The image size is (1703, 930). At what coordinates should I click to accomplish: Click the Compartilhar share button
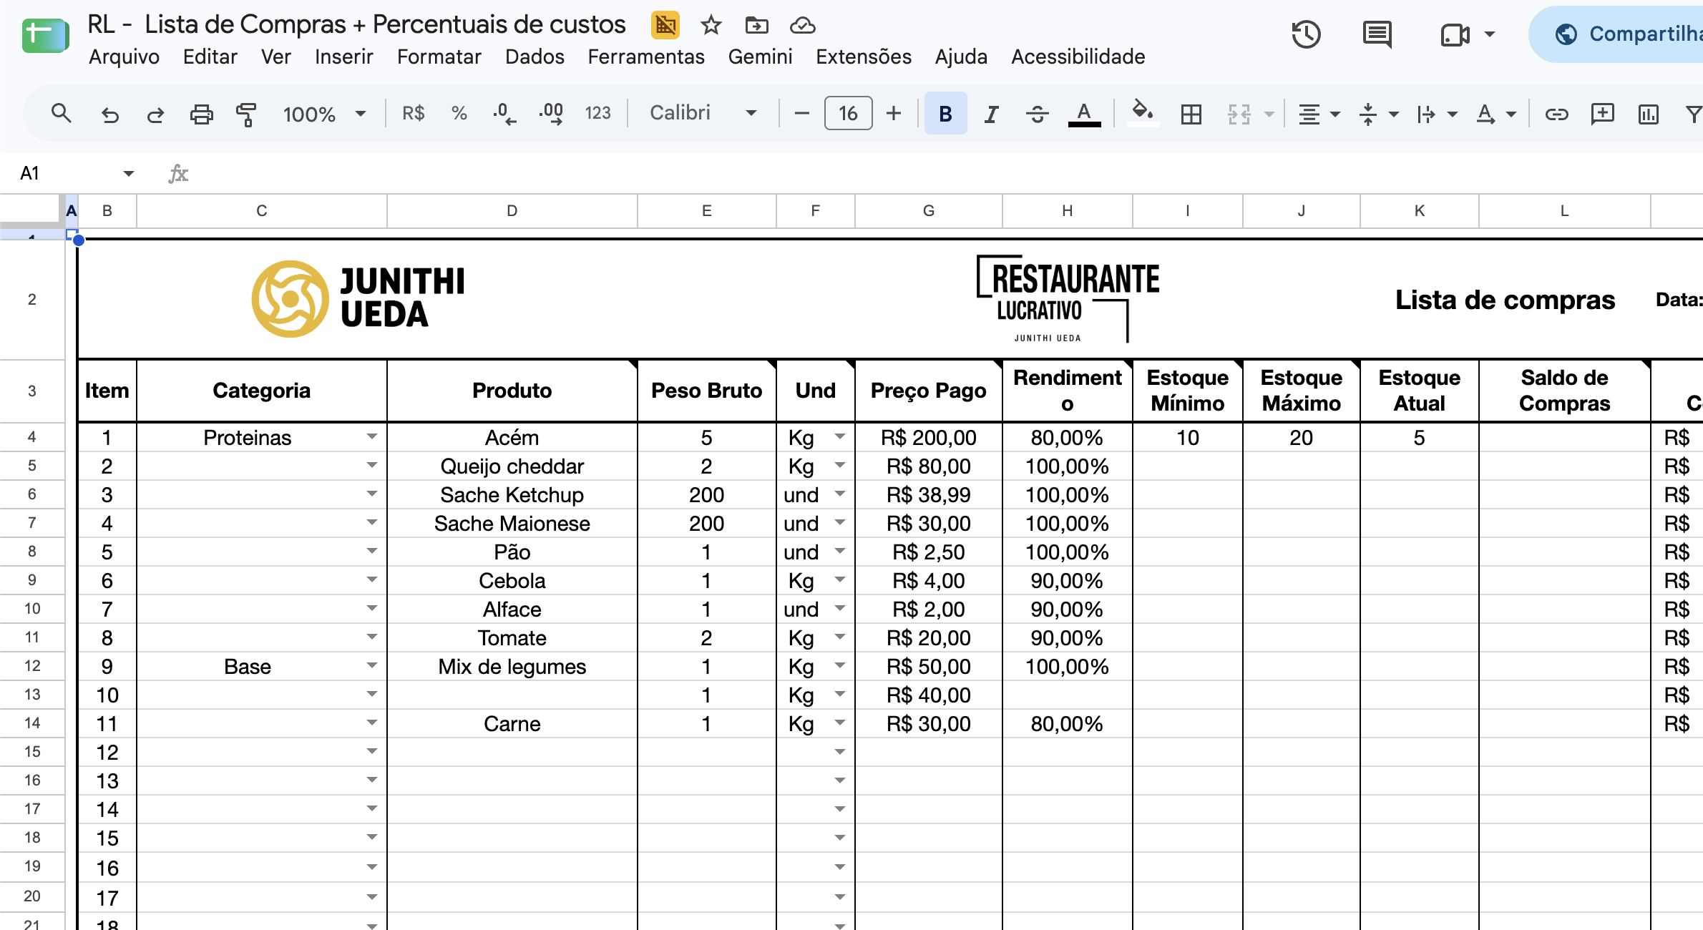(1617, 34)
